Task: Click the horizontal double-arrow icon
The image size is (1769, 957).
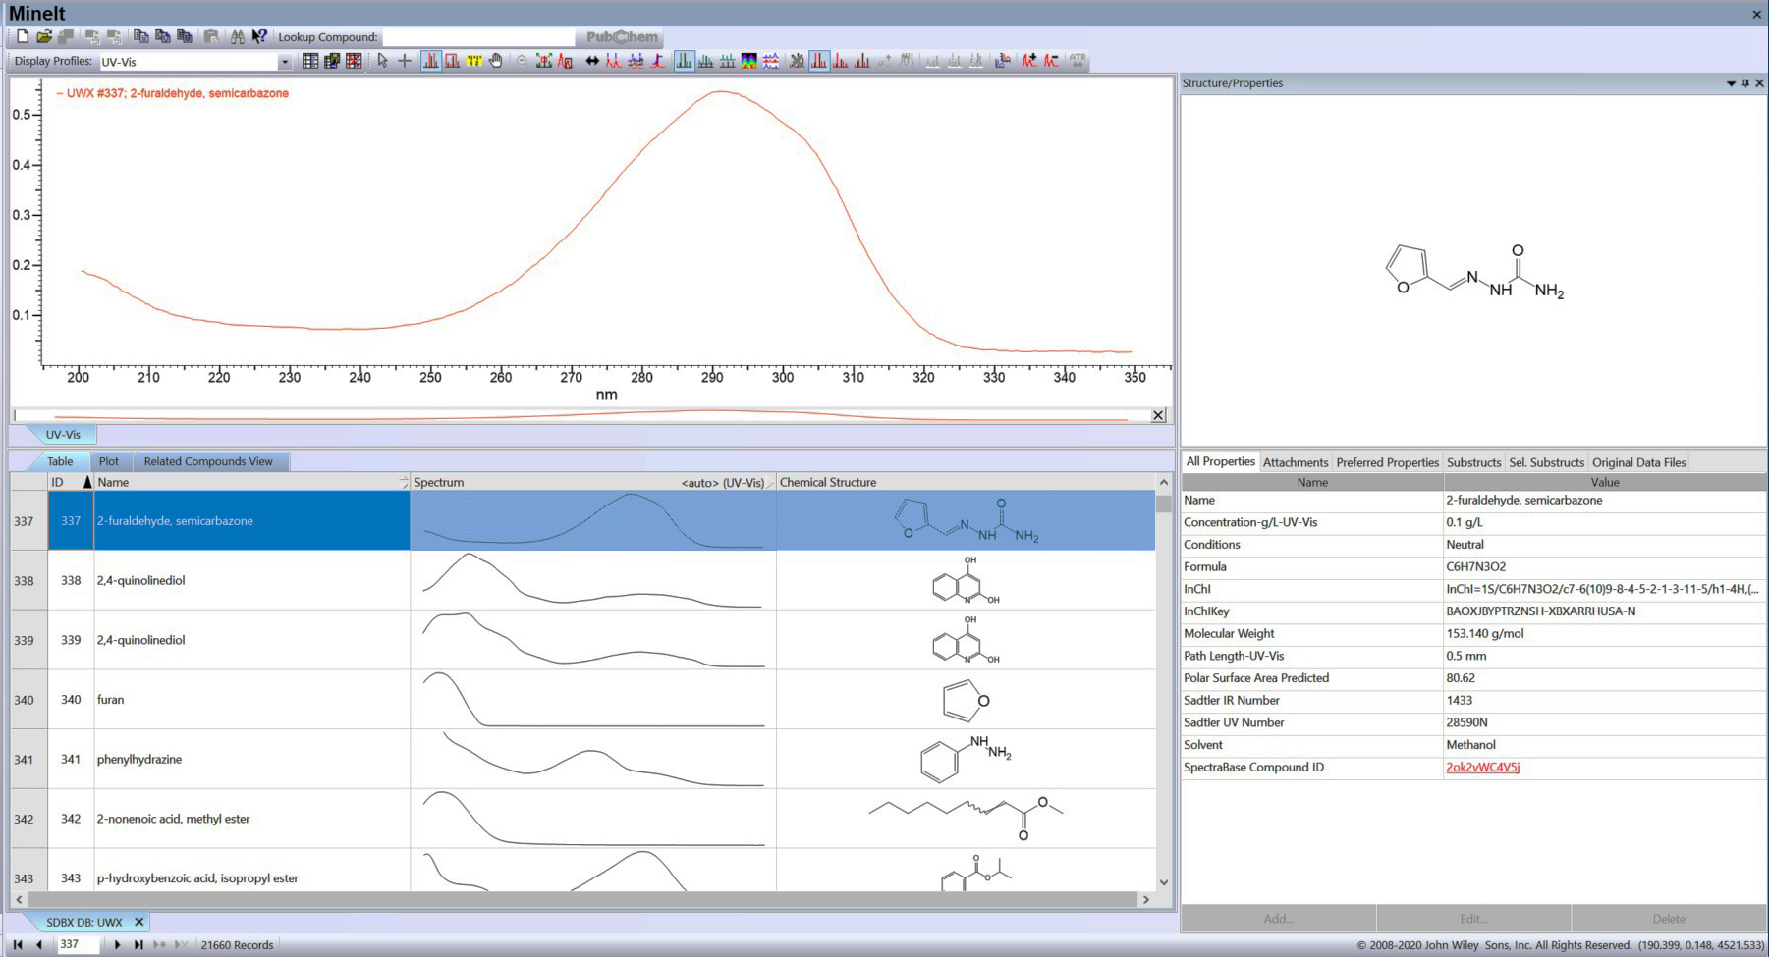Action: (592, 61)
